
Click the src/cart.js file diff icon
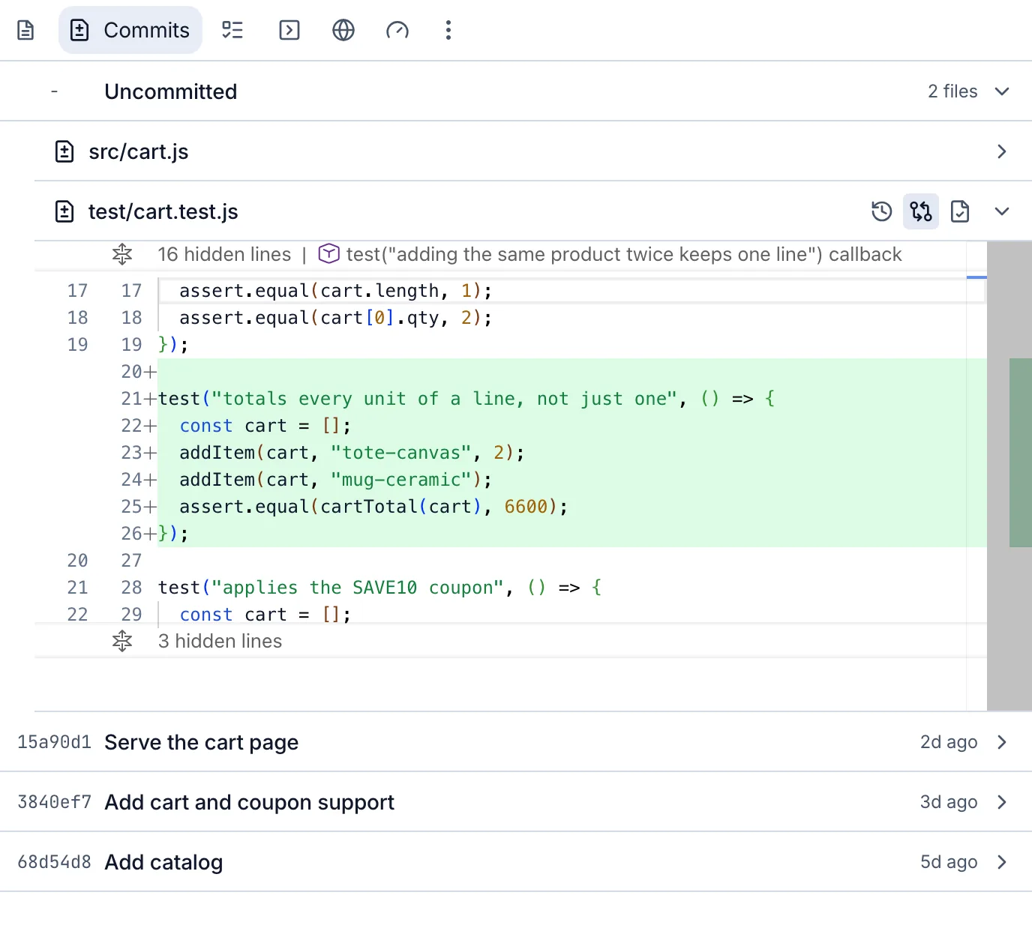(x=64, y=151)
